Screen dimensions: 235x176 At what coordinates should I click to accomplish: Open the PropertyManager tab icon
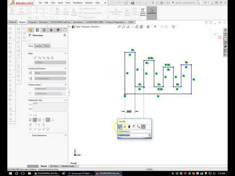point(37,30)
